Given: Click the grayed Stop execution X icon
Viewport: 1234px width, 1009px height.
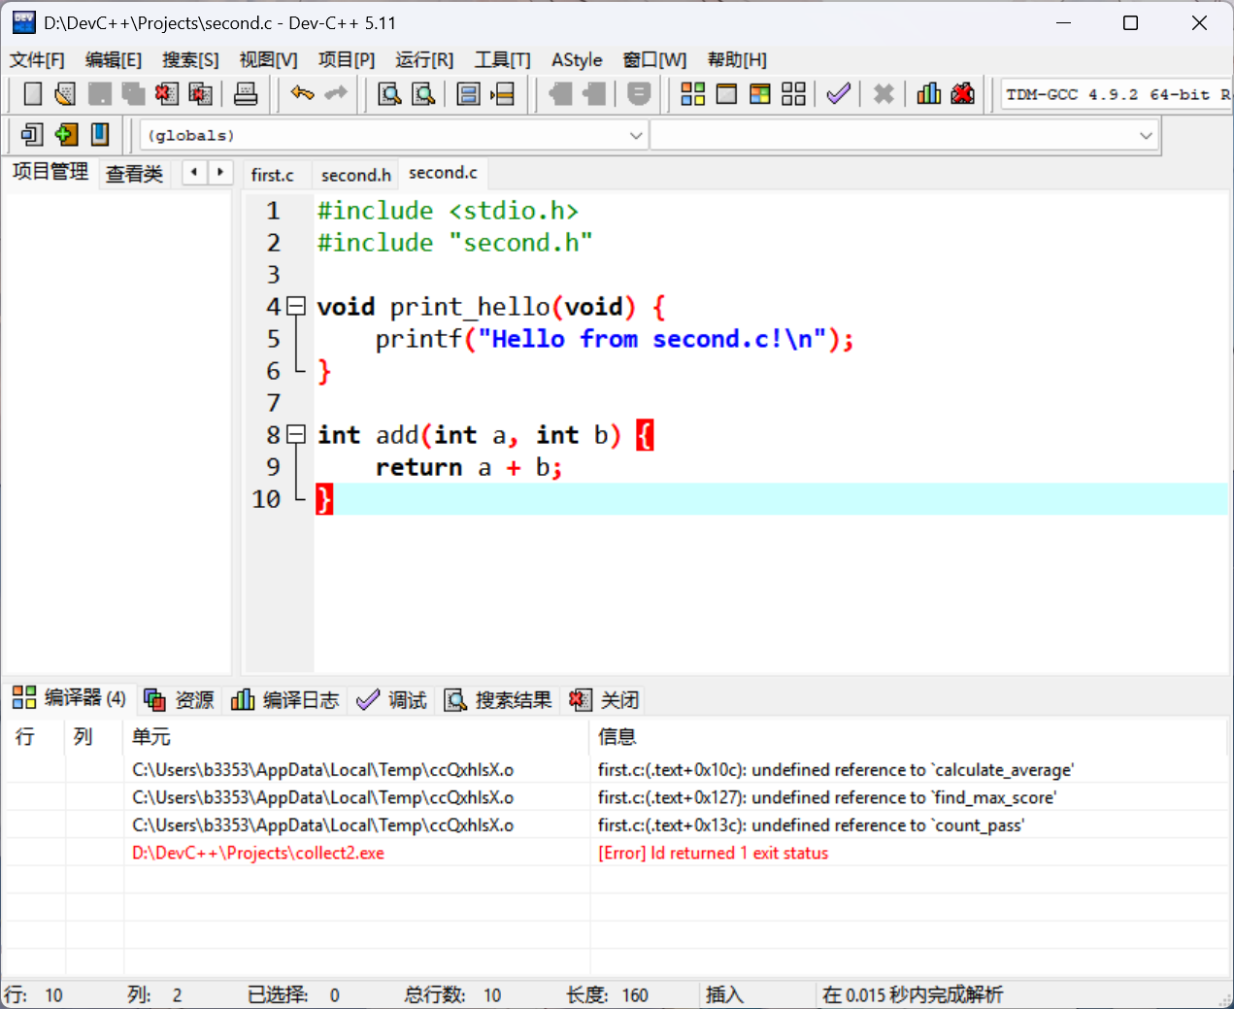Looking at the screenshot, I should click(x=884, y=94).
